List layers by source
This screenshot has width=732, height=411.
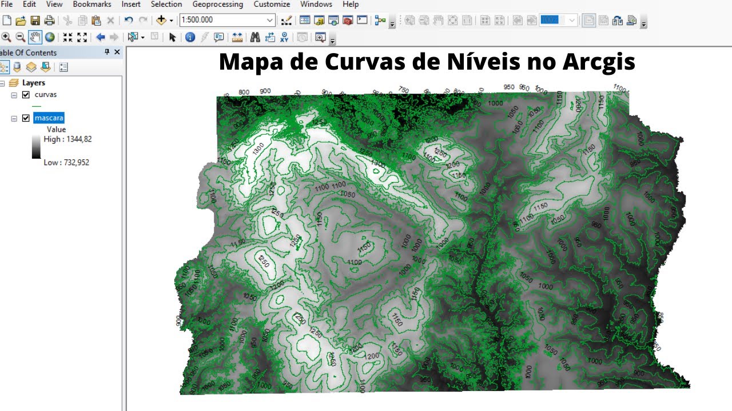point(17,67)
